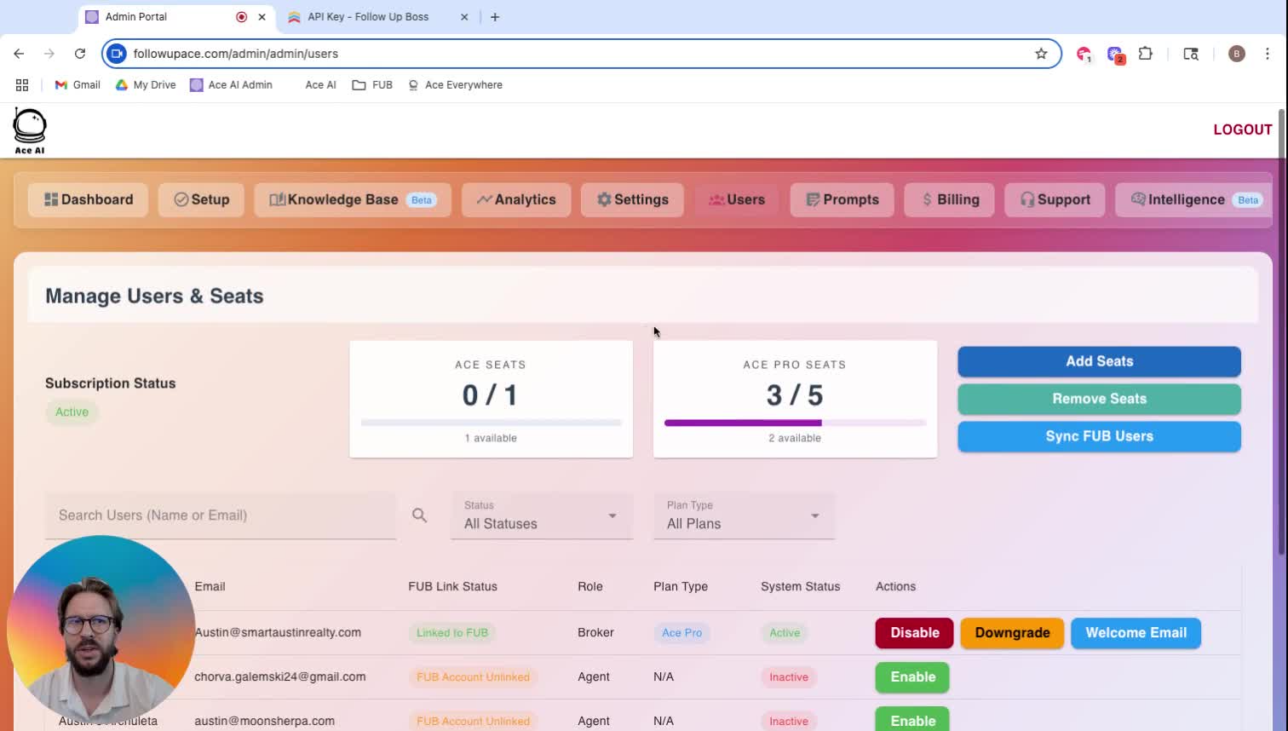The image size is (1288, 731).
Task: Open the Settings tab
Action: point(632,199)
